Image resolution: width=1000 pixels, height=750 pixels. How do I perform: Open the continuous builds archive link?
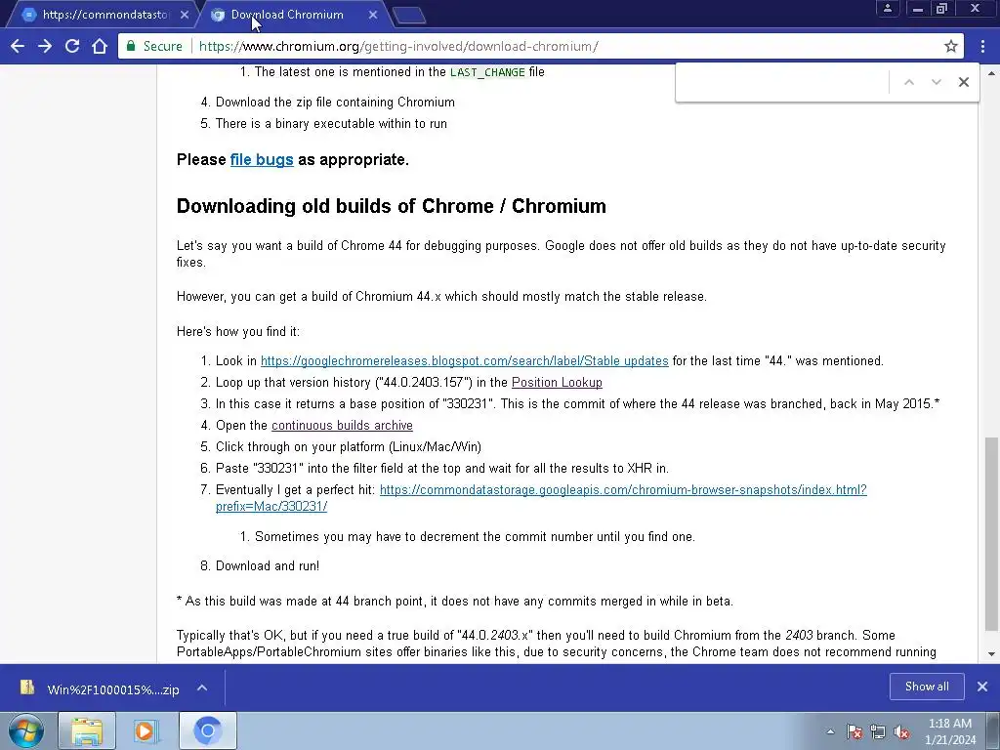pyautogui.click(x=342, y=426)
